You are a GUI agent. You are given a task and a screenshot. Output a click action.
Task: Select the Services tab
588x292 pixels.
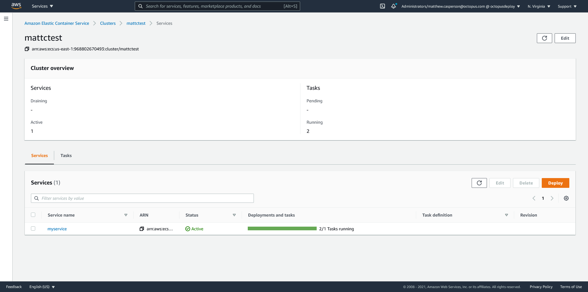[x=40, y=155]
